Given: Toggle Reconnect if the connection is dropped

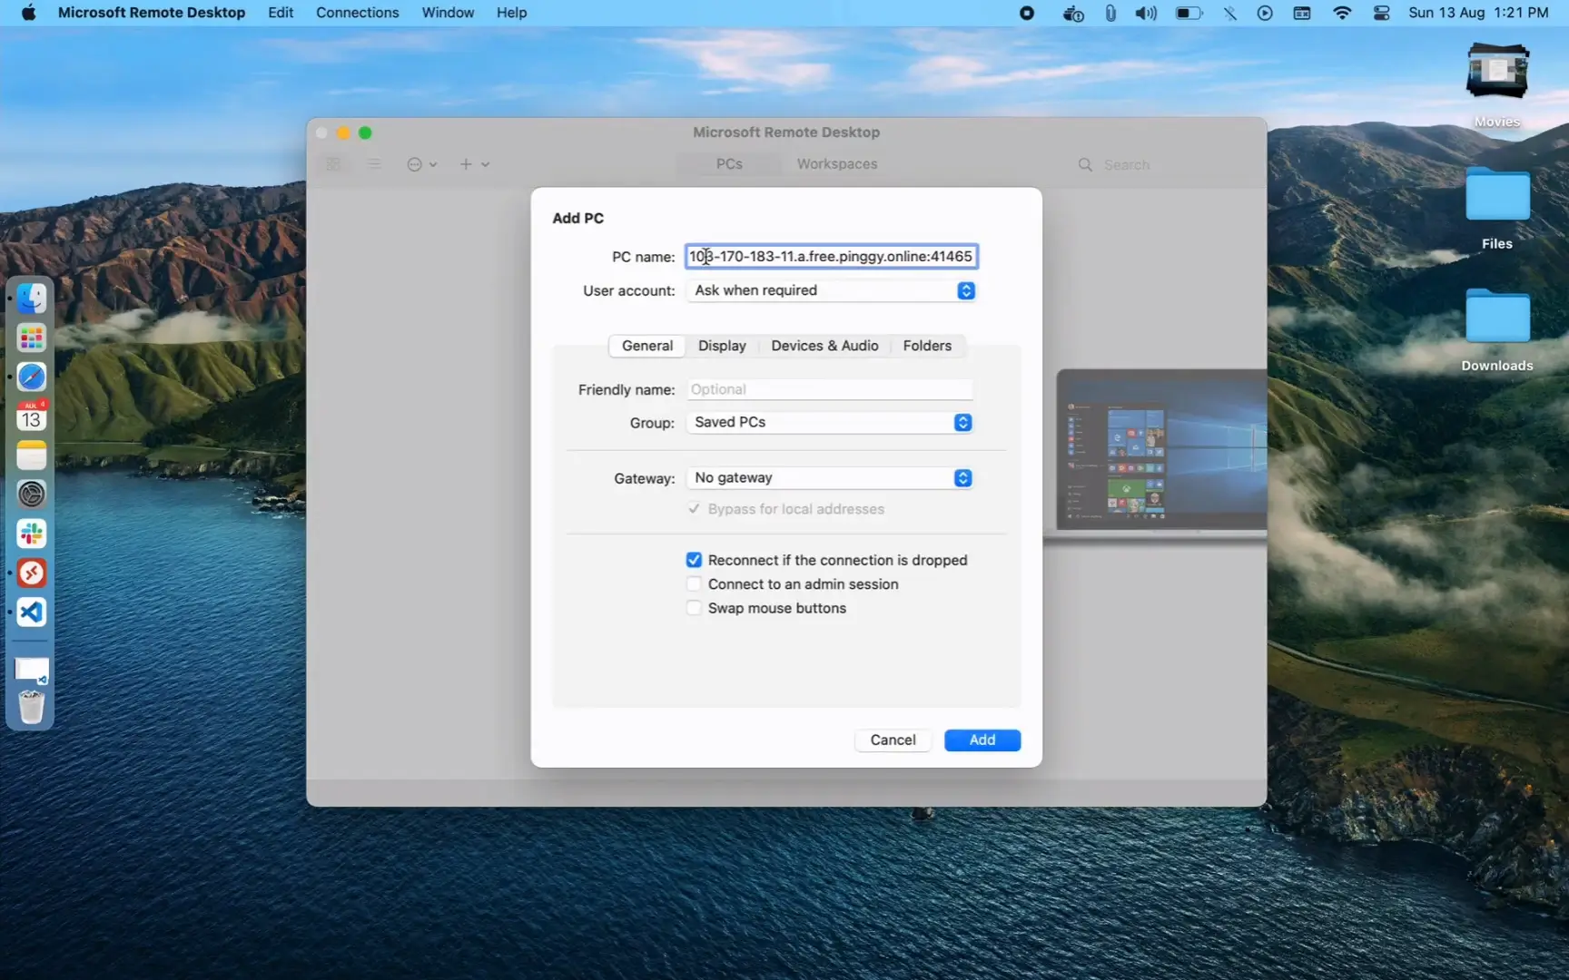Looking at the screenshot, I should pyautogui.click(x=694, y=560).
